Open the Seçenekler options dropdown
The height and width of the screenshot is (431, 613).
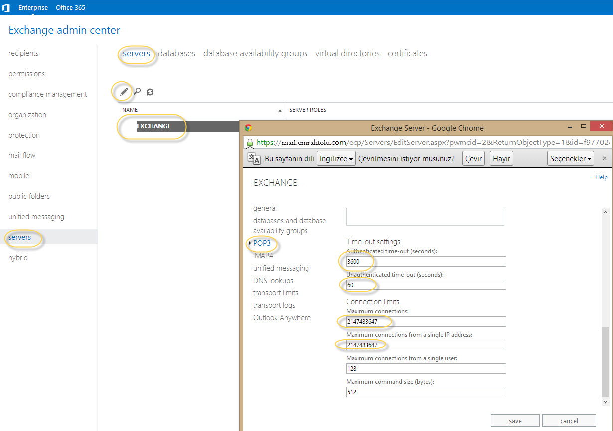pos(571,159)
